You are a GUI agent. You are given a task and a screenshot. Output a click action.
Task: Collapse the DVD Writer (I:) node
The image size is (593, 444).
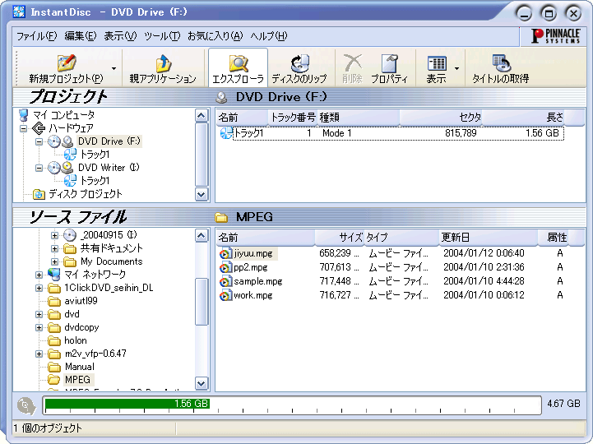click(39, 168)
